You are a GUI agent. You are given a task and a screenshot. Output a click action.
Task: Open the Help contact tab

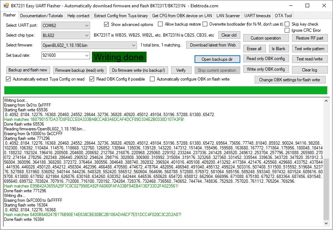78,16
